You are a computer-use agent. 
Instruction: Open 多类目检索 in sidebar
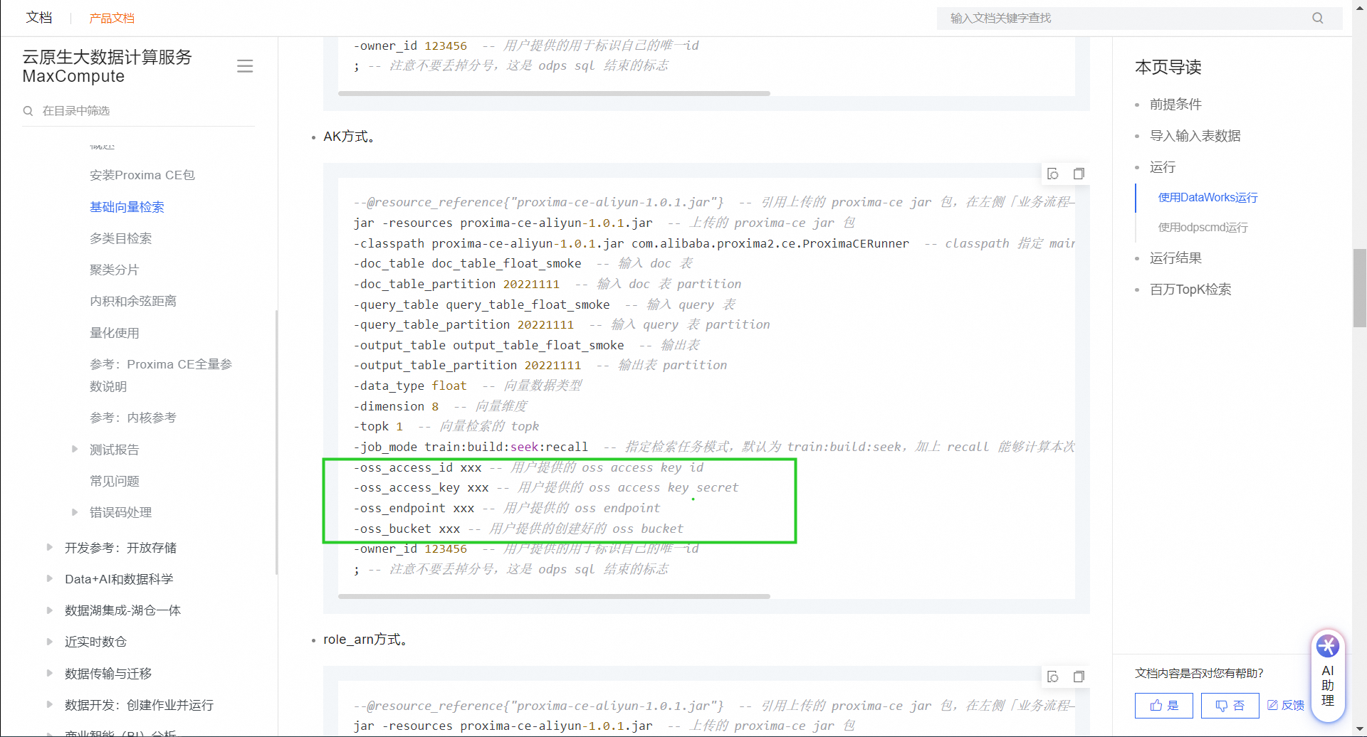pos(121,238)
